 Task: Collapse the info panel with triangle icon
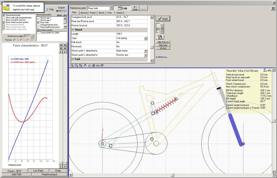point(269,70)
